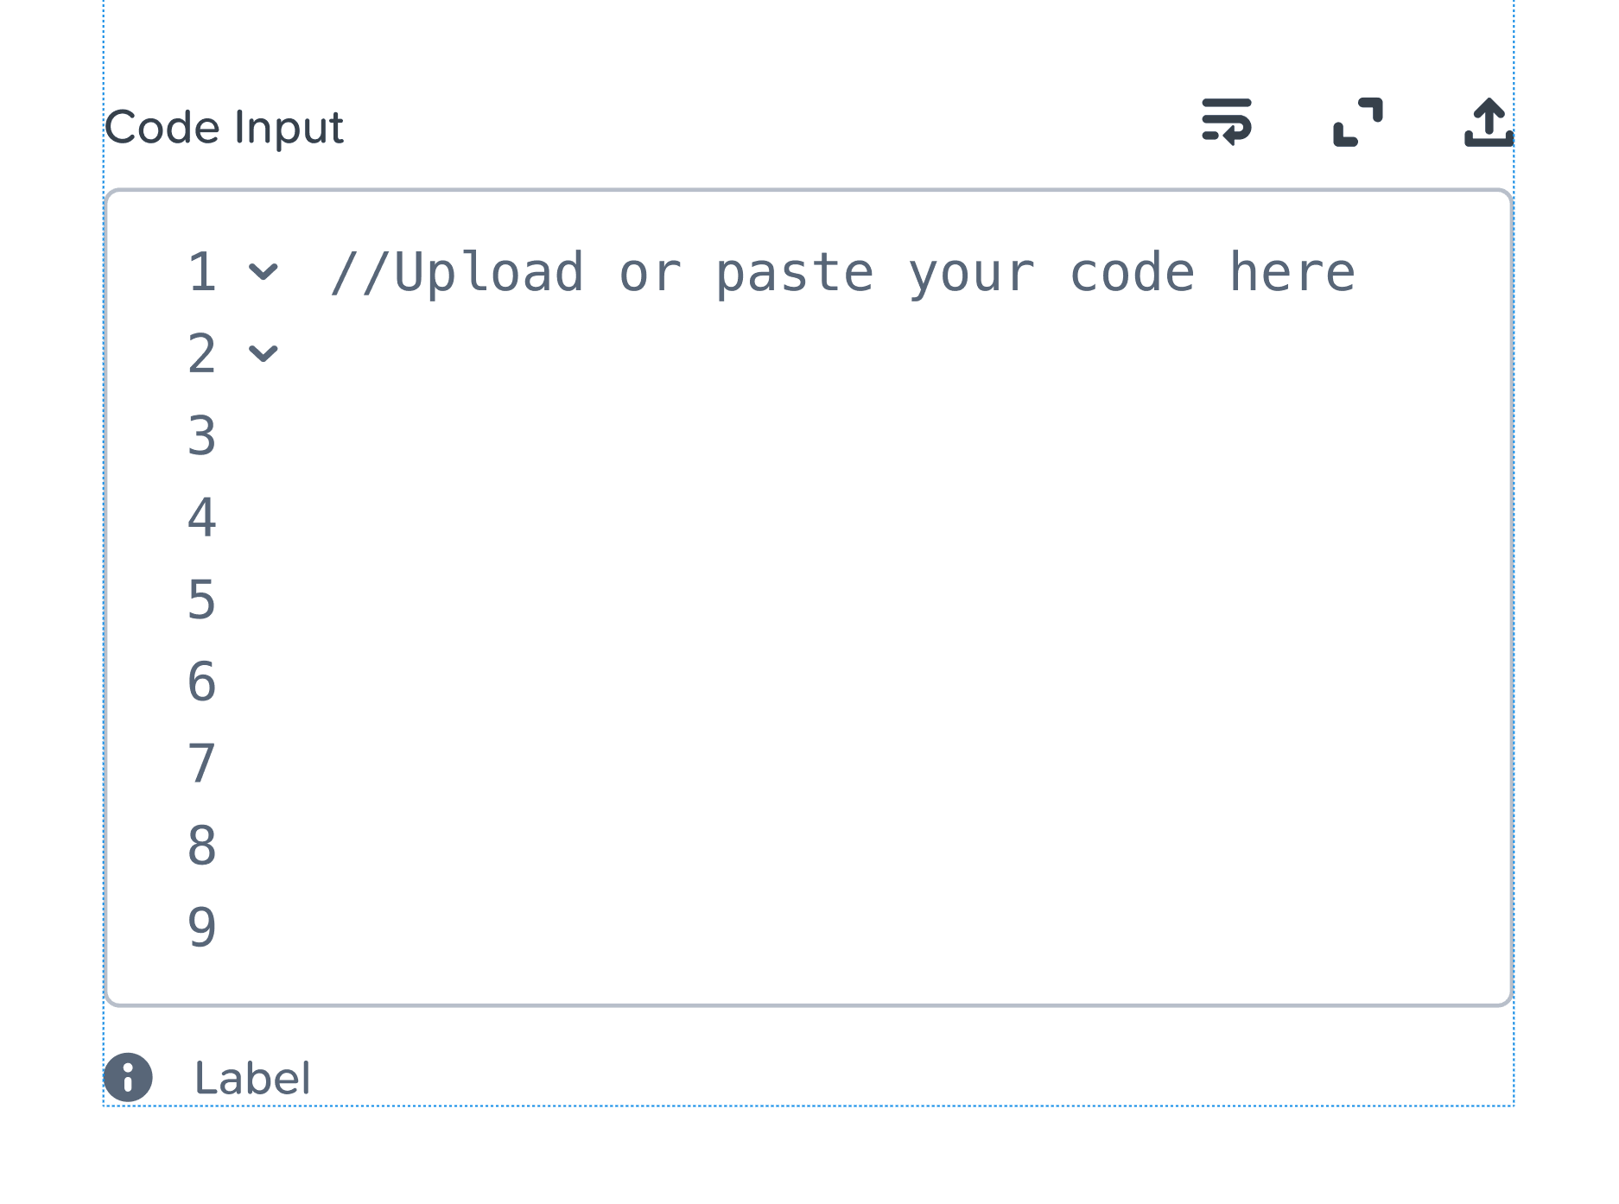Click the Code Input field label
The width and height of the screenshot is (1619, 1204).
pyautogui.click(x=224, y=128)
